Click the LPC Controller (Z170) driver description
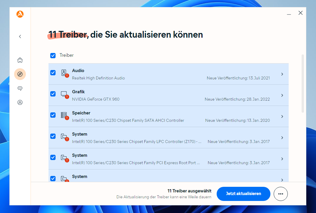 137,142
